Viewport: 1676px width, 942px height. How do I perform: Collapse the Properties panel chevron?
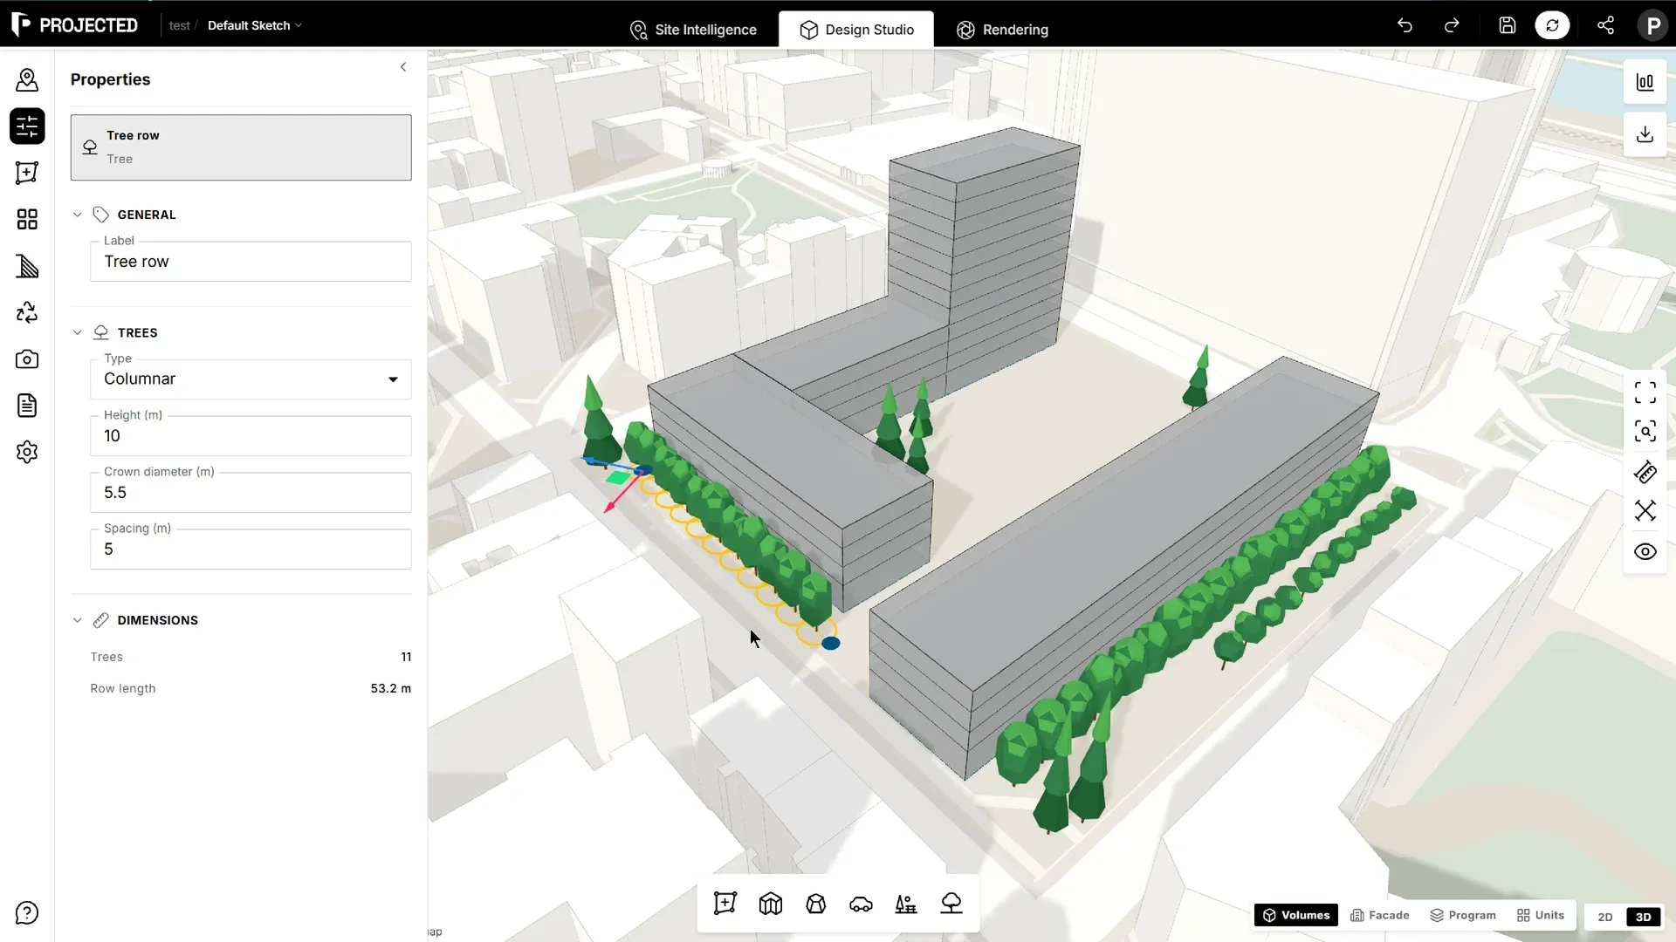coord(403,67)
